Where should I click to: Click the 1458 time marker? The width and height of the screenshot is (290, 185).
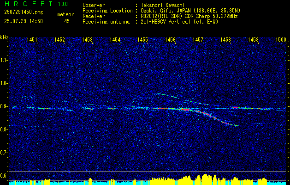click(225, 40)
